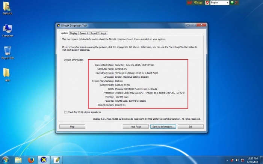Screen dimensions: 263x164
Task: Switch to the System tab
Action: pos(64,33)
